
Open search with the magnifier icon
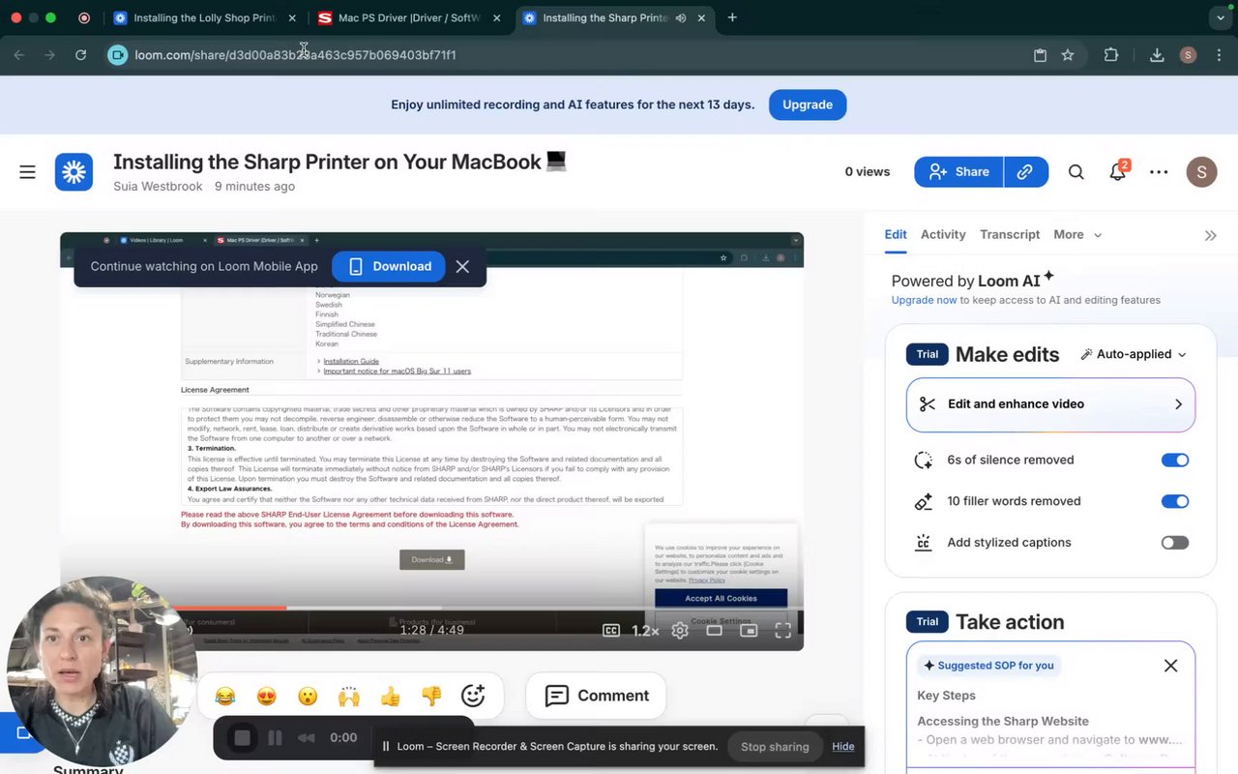(x=1076, y=172)
